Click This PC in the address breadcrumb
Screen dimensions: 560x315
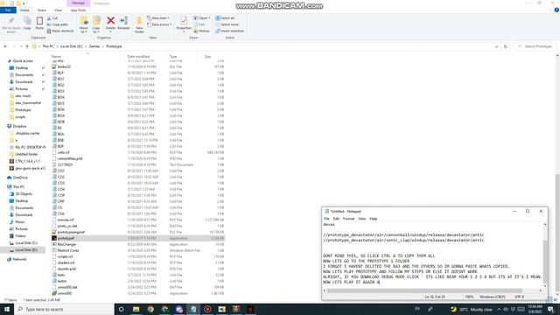[48, 46]
